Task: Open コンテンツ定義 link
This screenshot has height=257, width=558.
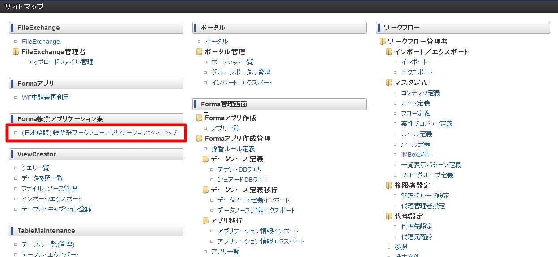Action: pyautogui.click(x=421, y=93)
